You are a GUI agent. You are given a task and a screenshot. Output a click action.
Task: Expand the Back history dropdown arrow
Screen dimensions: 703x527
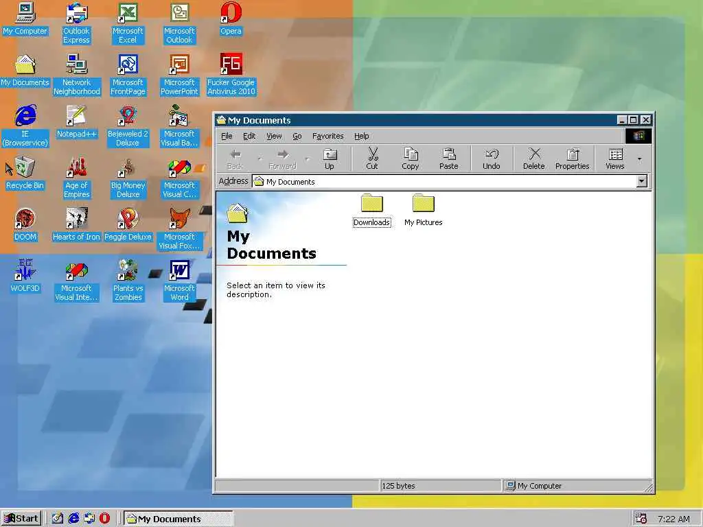(260, 159)
